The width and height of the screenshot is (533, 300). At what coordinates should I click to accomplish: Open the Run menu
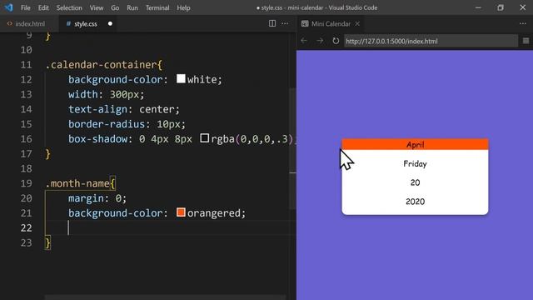click(132, 7)
